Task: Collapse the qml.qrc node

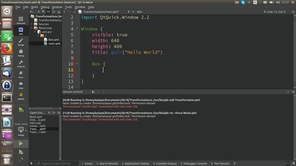Action: click(x=35, y=32)
